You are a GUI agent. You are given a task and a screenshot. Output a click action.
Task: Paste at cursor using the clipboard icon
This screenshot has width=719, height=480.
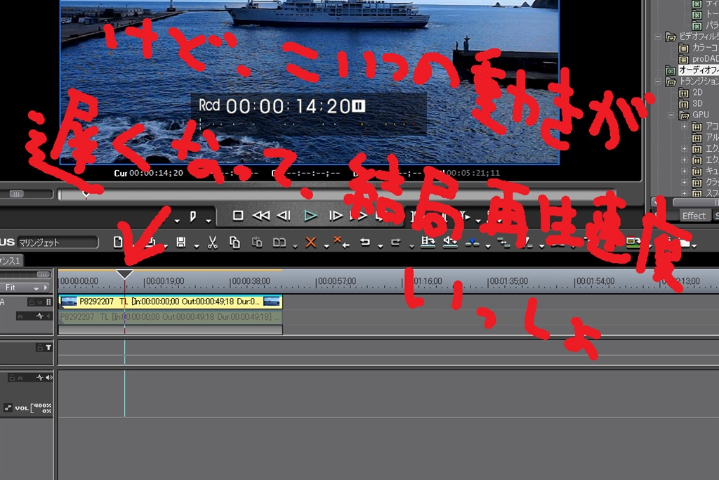pyautogui.click(x=257, y=242)
